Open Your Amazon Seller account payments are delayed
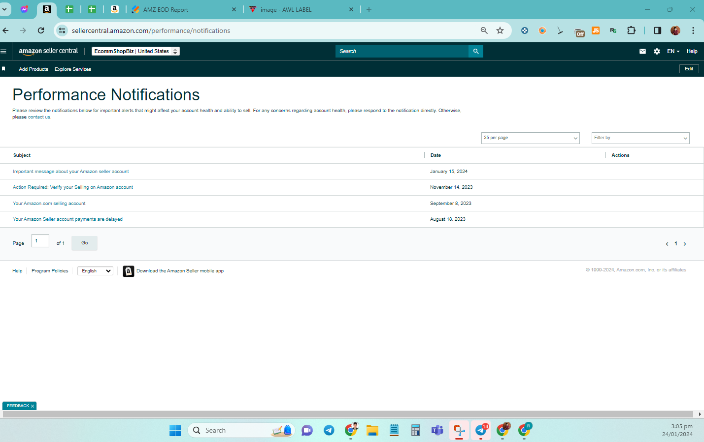704x442 pixels. (67, 219)
